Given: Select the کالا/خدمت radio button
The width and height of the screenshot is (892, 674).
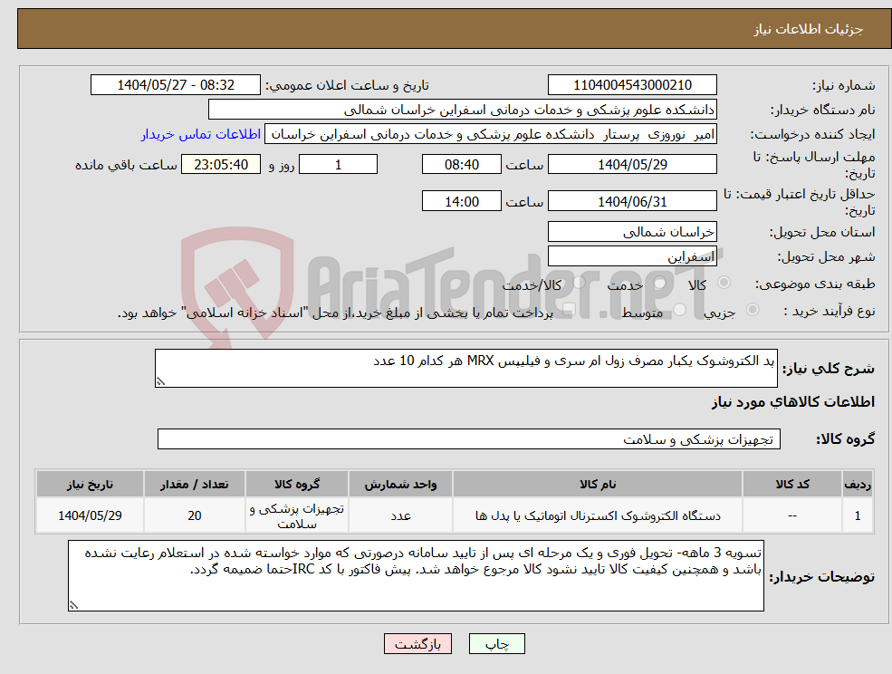Looking at the screenshot, I should pos(579,283).
